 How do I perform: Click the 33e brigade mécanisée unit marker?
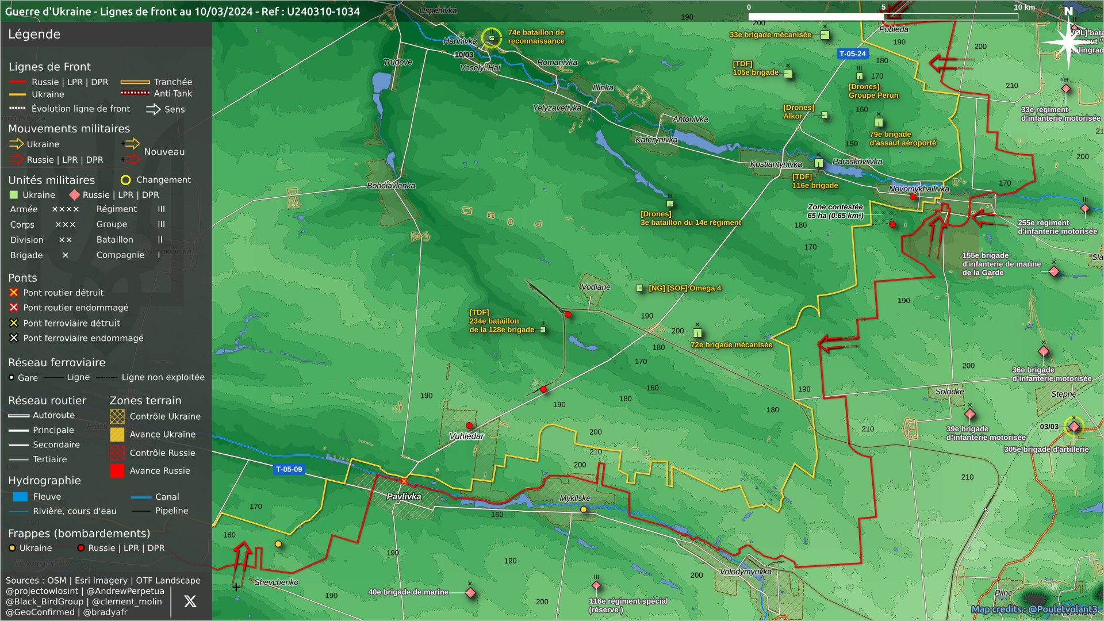(825, 34)
